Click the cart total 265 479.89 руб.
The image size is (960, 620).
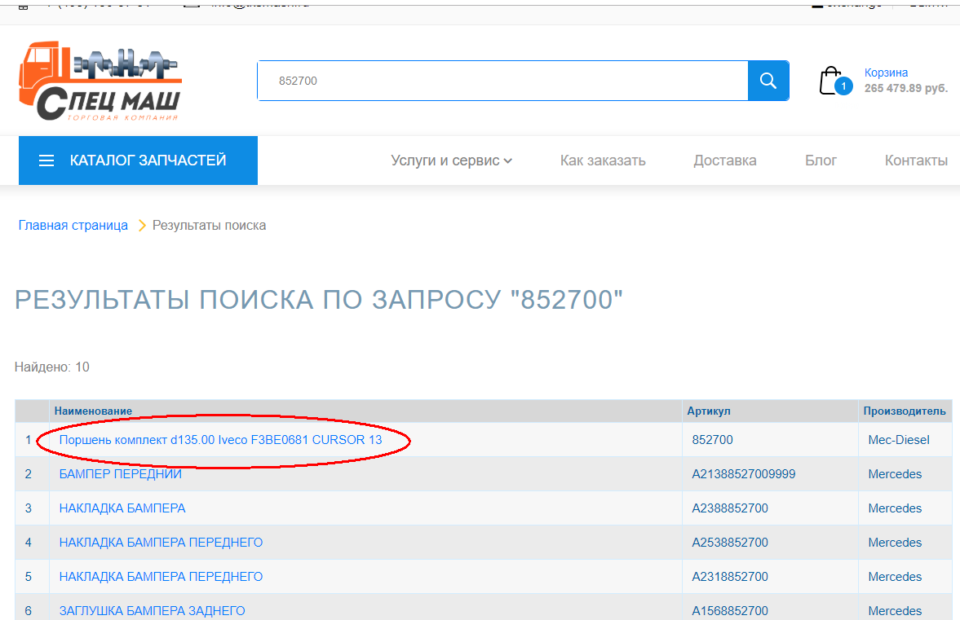point(905,89)
